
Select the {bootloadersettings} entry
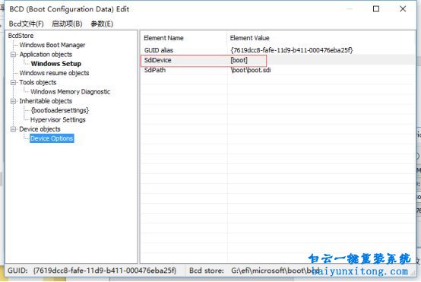59,110
